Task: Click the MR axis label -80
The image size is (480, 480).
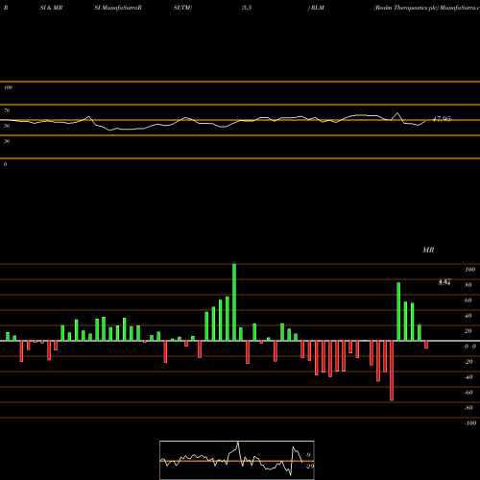Action: pos(468,408)
